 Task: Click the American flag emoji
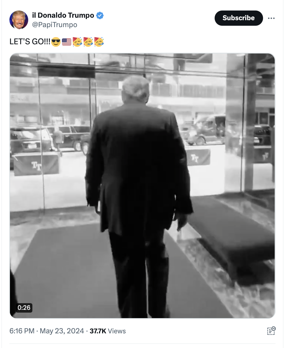coord(67,42)
